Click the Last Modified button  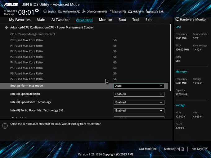point(148,149)
